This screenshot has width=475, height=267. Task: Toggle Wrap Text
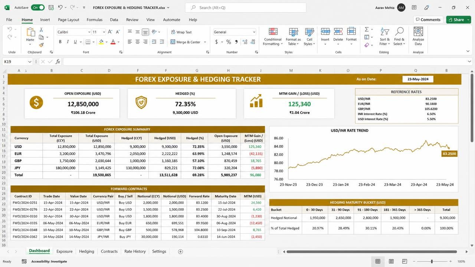pos(181,32)
